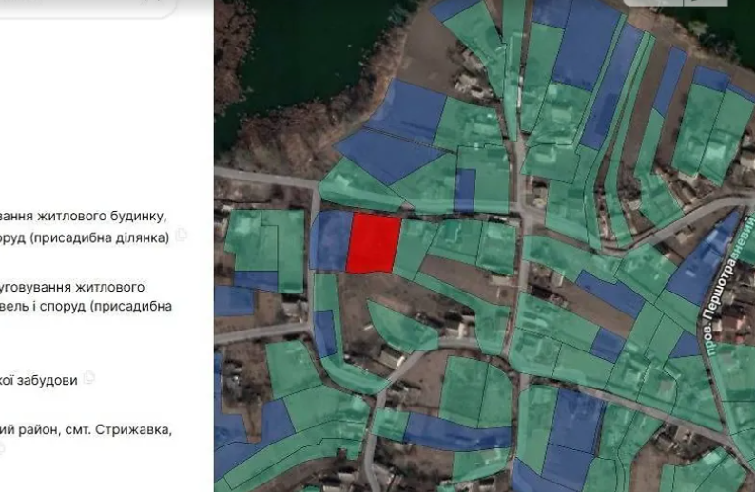Select the red highlighted land parcel
Screen dimensions: 755x492
click(x=372, y=243)
